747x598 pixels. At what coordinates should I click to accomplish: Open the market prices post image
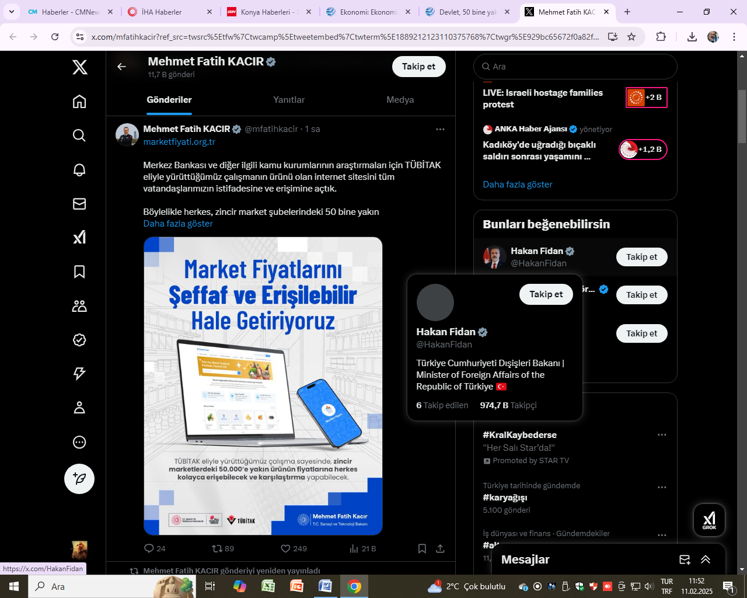pos(263,386)
